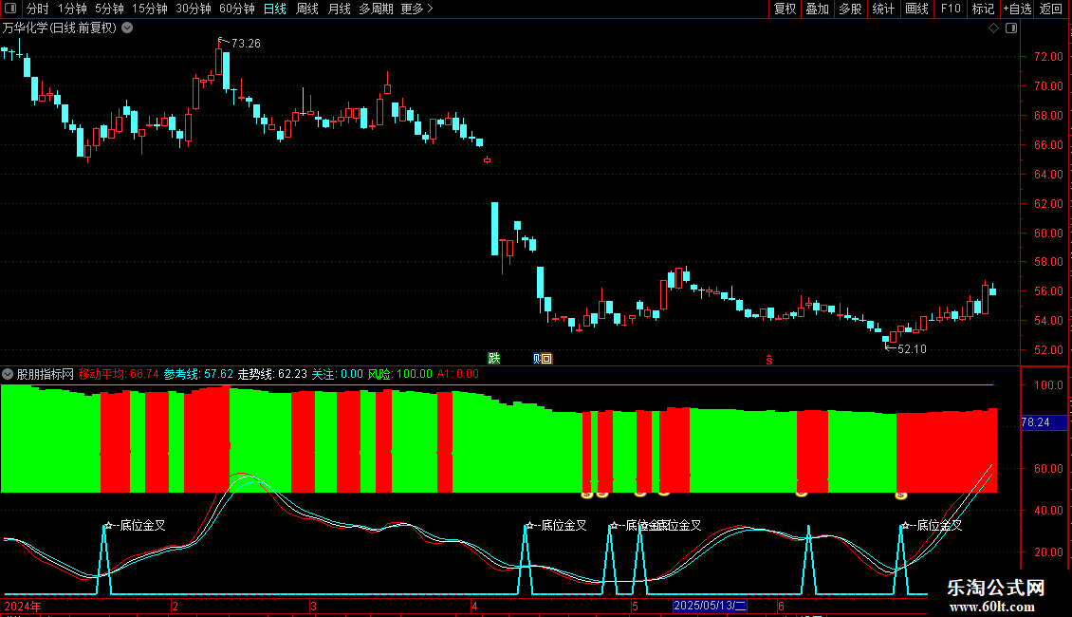Click the 底位金叉 star signal near April
Image resolution: width=1072 pixels, height=617 pixels.
(556, 525)
